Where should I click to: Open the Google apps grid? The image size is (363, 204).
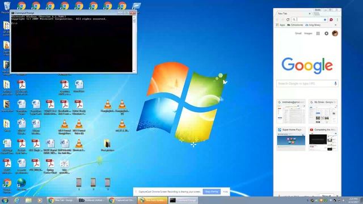(318, 33)
